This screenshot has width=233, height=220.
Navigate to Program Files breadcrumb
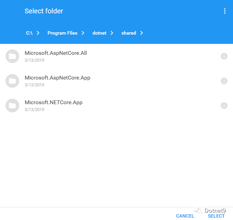coord(62,33)
